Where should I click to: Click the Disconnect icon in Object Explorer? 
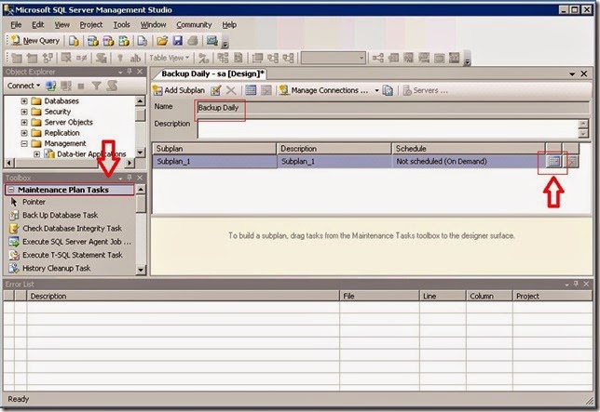(66, 86)
